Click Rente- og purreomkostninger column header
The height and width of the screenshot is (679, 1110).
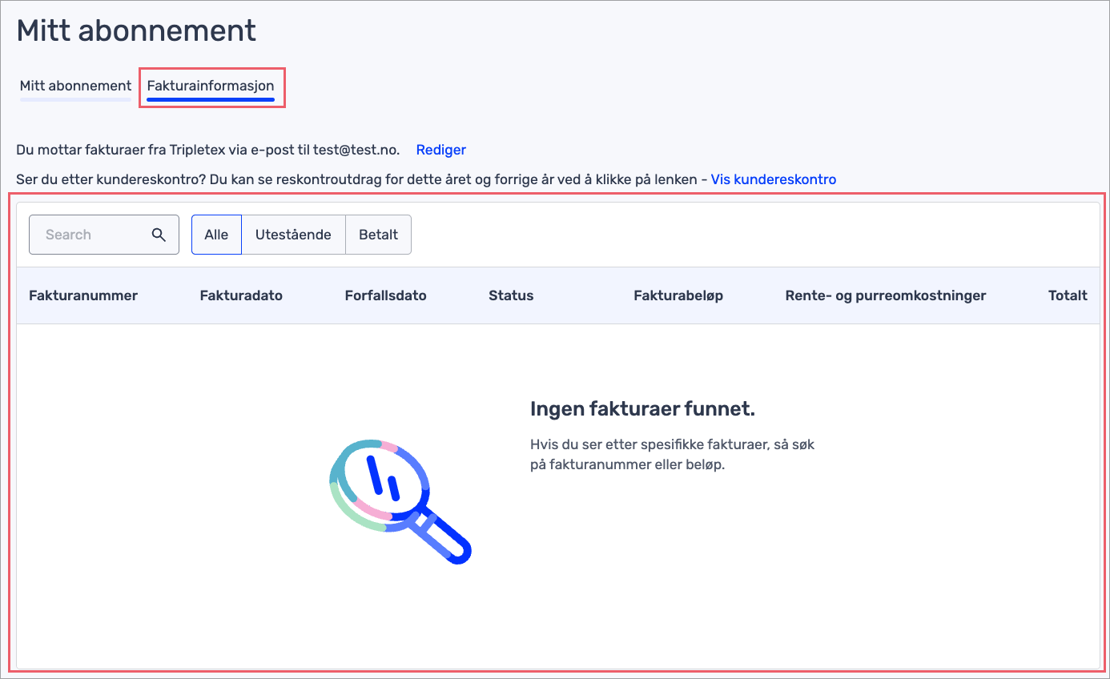(x=885, y=295)
